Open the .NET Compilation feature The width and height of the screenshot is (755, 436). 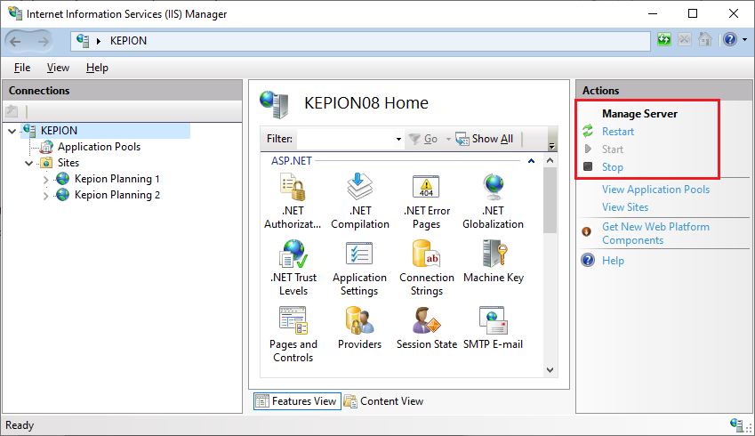pos(359,201)
